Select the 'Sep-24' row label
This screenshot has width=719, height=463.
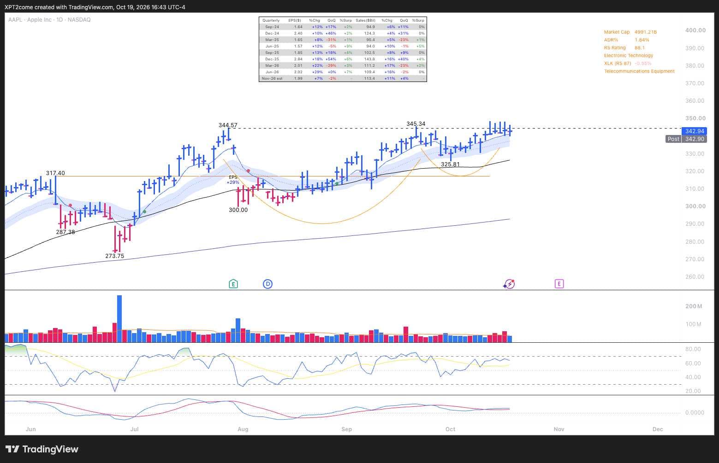point(272,27)
